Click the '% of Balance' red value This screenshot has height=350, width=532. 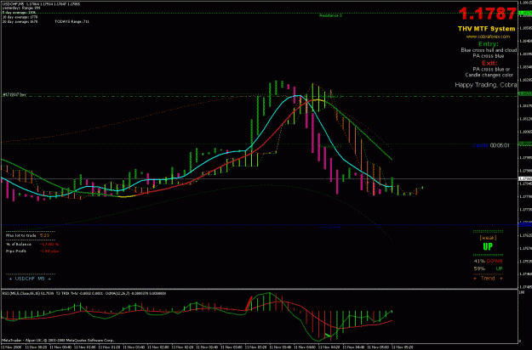click(49, 244)
